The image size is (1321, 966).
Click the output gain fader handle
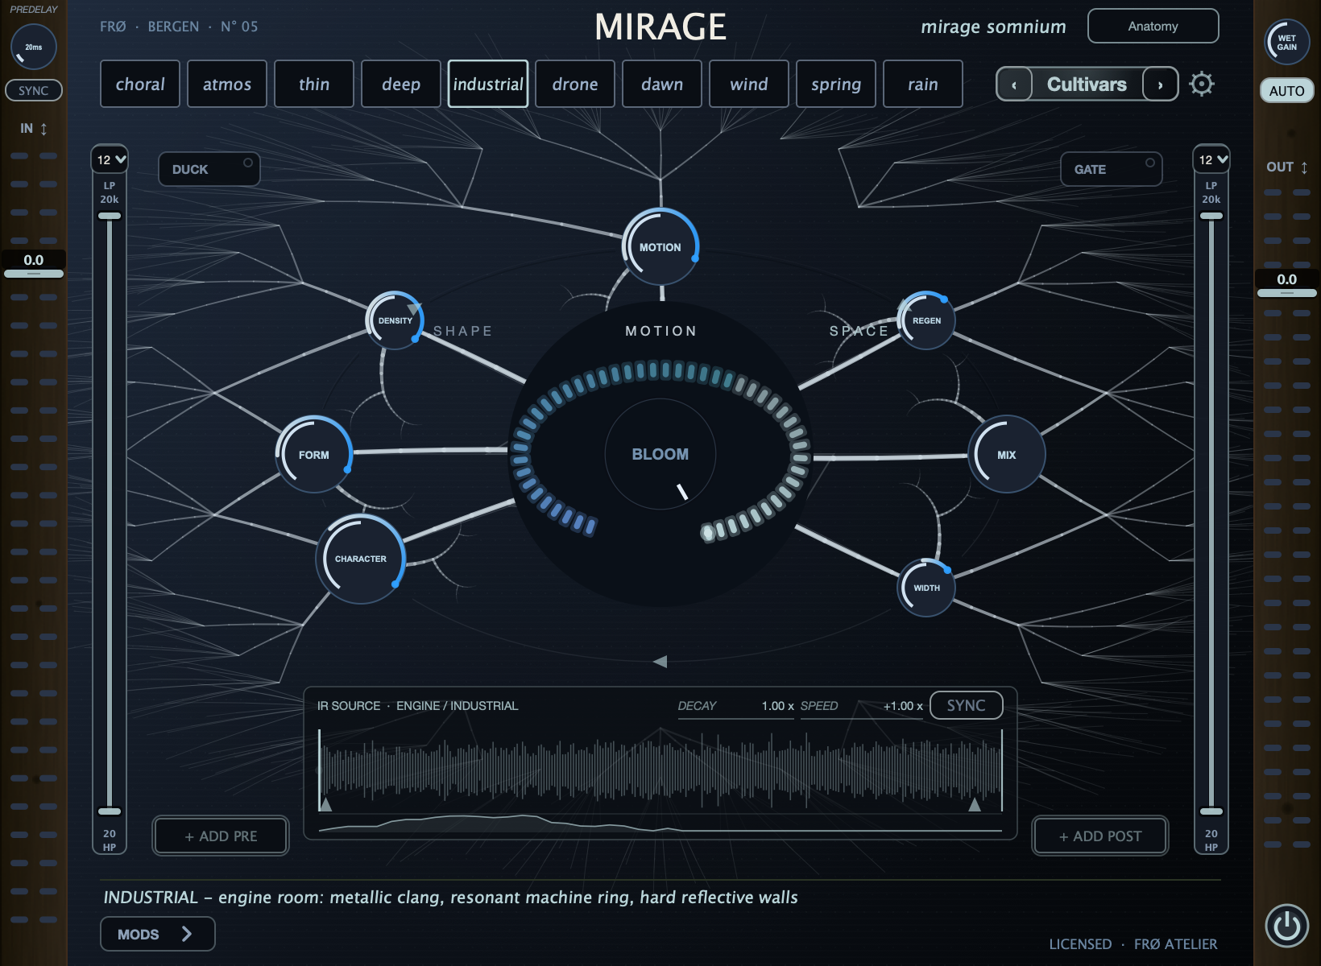(x=1287, y=293)
